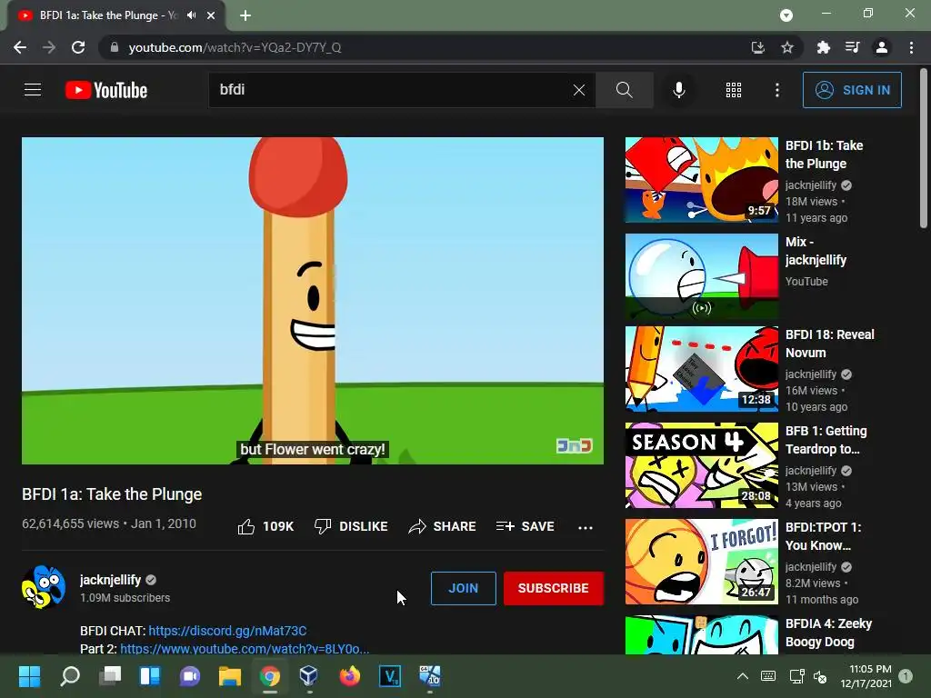This screenshot has width=931, height=698.
Task: Open Chrome media controls icon
Action: tap(852, 47)
